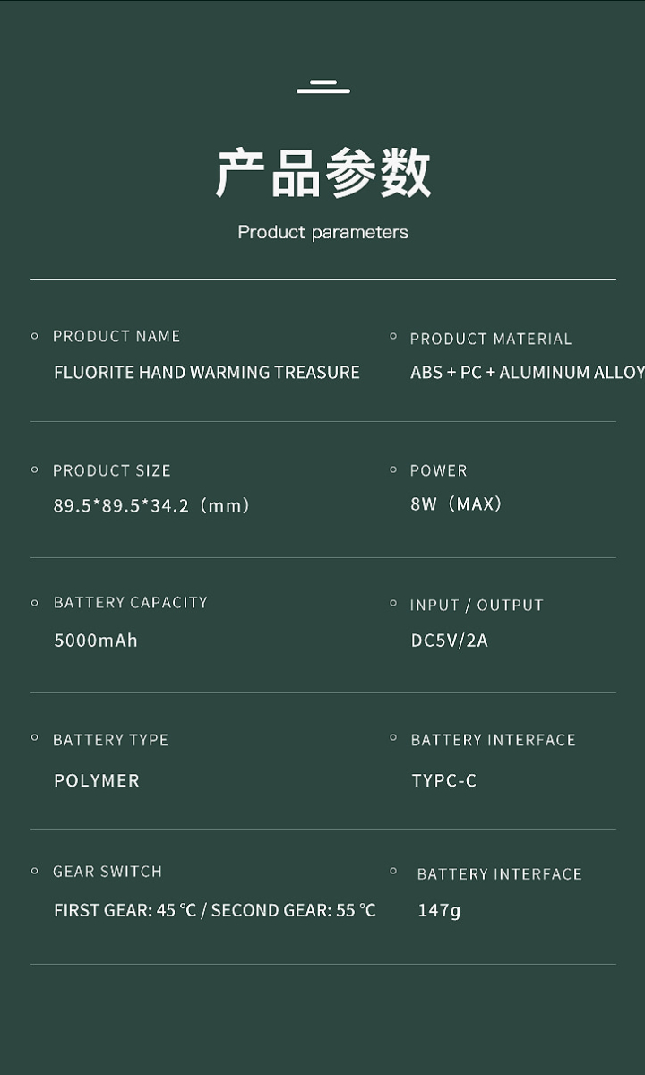Click the bullet next to PRODUCT SIZE
Screen dimensions: 645x1075
(35, 469)
